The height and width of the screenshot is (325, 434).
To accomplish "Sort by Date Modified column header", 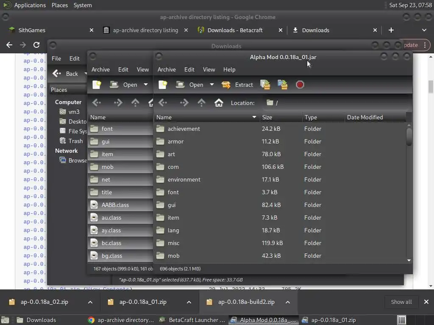I will tap(376, 118).
